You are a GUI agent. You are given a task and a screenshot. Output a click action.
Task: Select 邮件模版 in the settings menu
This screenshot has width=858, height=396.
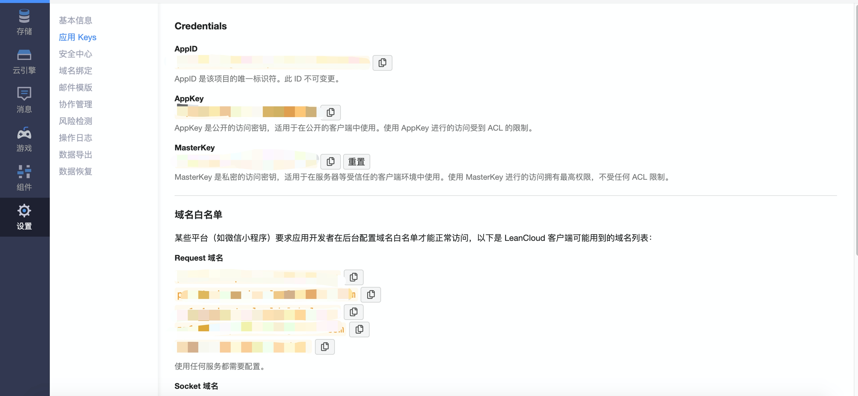[x=76, y=87]
